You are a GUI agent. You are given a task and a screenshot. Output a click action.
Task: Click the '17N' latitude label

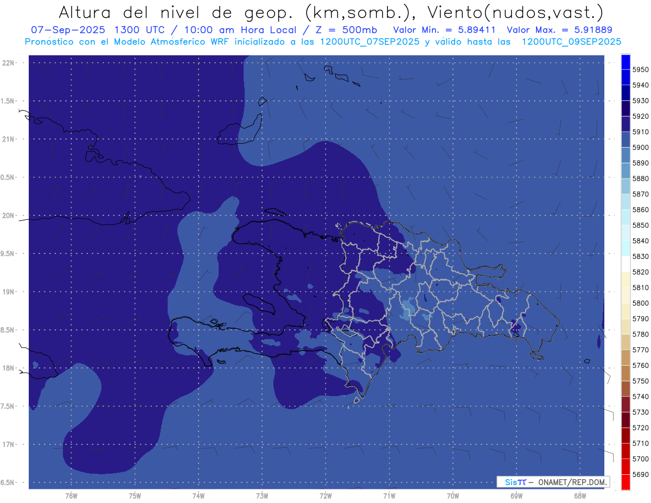tap(8, 444)
